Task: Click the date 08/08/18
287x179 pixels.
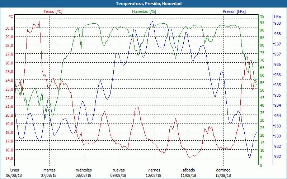Action: pyautogui.click(x=84, y=175)
